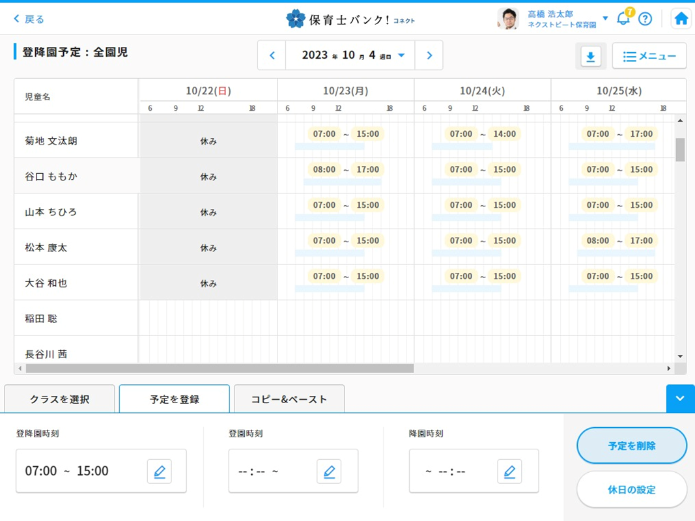Switch to the クラスを選択 tab
Viewport: 695px width, 521px height.
click(59, 399)
